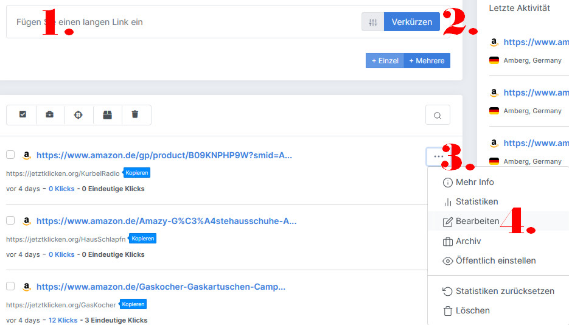Select the checkbox for the Amazy Gästehausschuhe link
The height and width of the screenshot is (325, 569).
10,220
